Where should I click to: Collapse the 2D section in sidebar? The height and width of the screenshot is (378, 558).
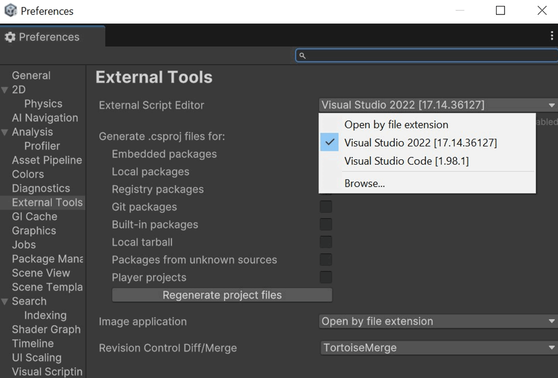[4, 89]
